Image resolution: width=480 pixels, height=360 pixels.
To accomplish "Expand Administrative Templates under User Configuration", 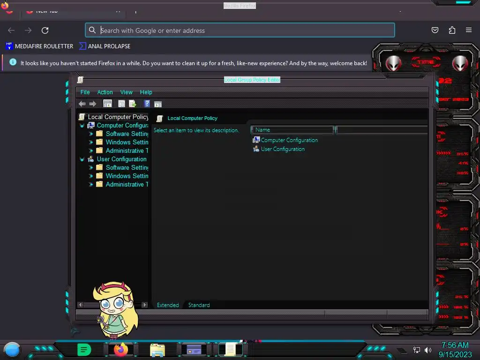I will [x=91, y=184].
